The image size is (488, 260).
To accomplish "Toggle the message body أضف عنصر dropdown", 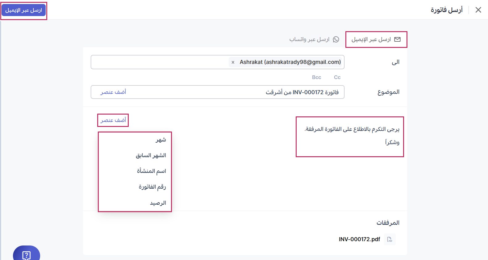I will coord(113,120).
